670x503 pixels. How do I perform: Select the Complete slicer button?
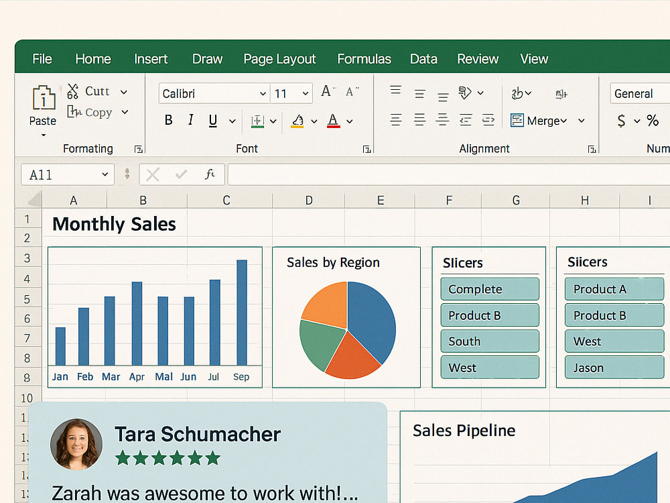(490, 289)
